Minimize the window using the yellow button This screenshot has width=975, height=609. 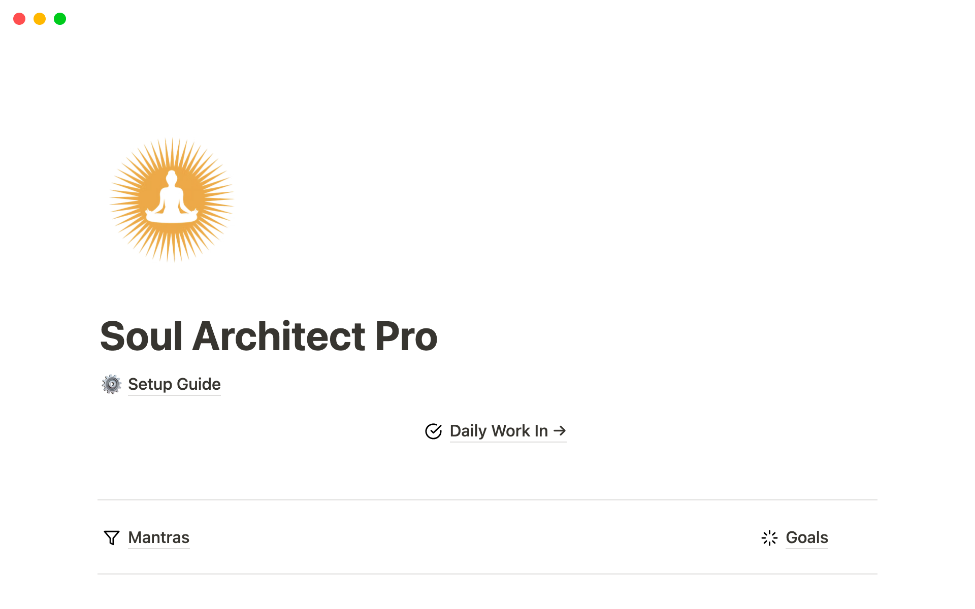point(40,19)
